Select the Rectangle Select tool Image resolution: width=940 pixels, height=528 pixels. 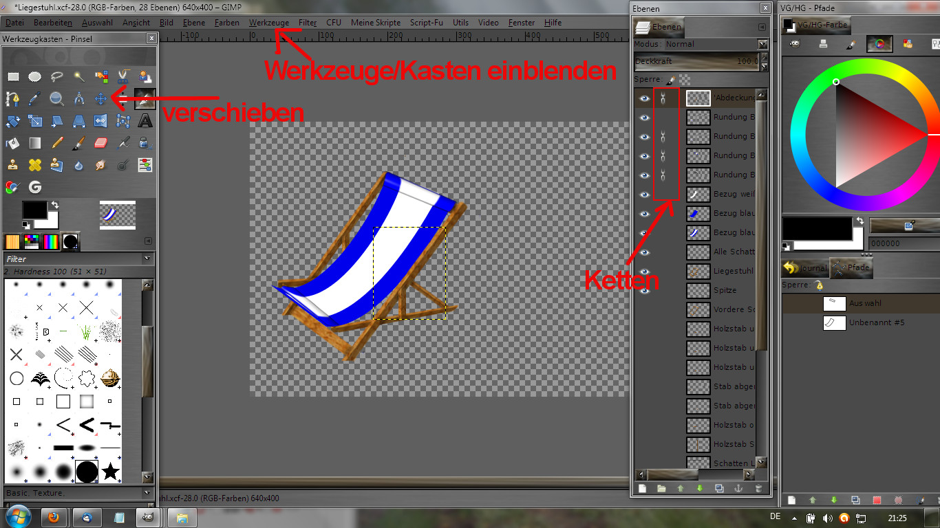pos(13,76)
